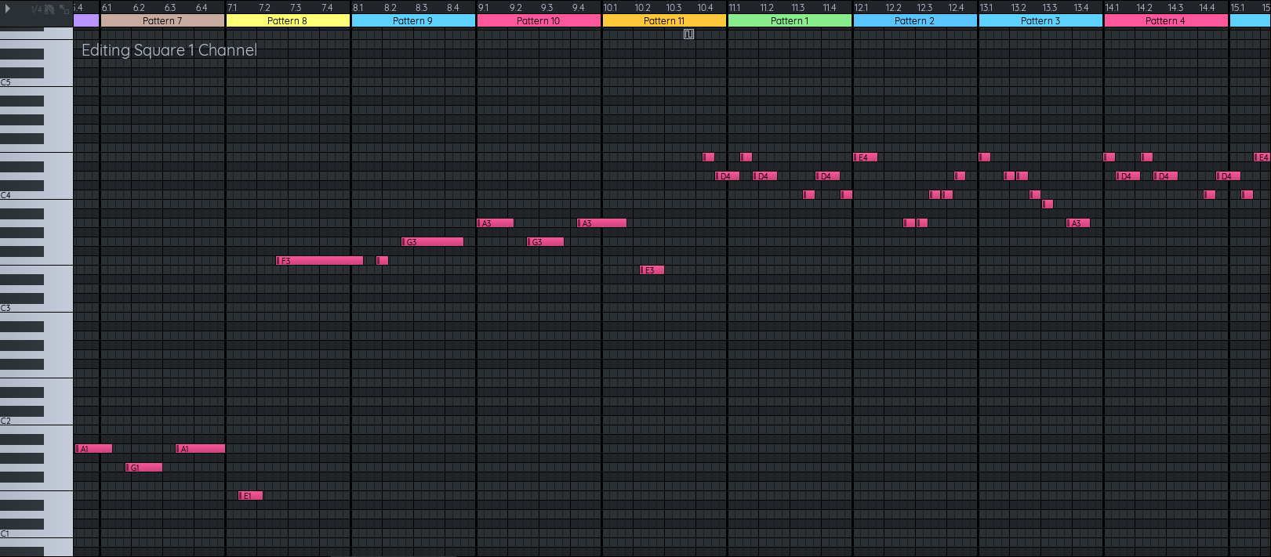The image size is (1271, 557).
Task: Open the 1/4 snap setting
Action: tap(36, 9)
